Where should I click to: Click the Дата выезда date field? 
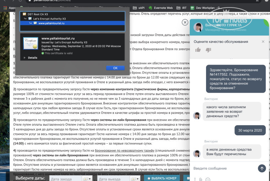[x=114, y=179]
